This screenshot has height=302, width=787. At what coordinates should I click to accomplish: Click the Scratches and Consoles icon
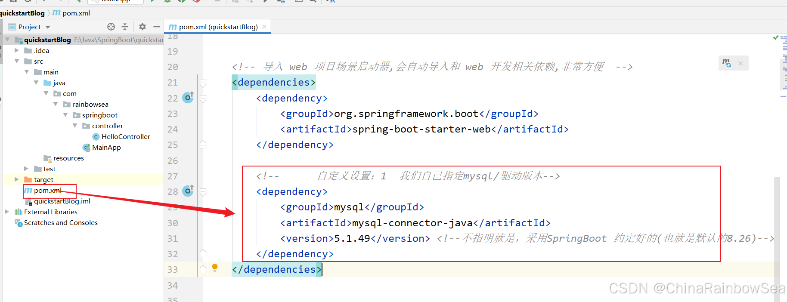19,223
